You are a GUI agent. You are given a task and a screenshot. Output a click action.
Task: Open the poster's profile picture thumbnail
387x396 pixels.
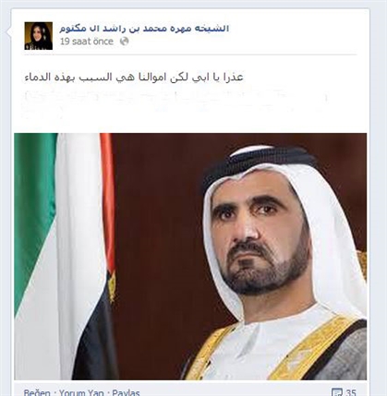39,36
